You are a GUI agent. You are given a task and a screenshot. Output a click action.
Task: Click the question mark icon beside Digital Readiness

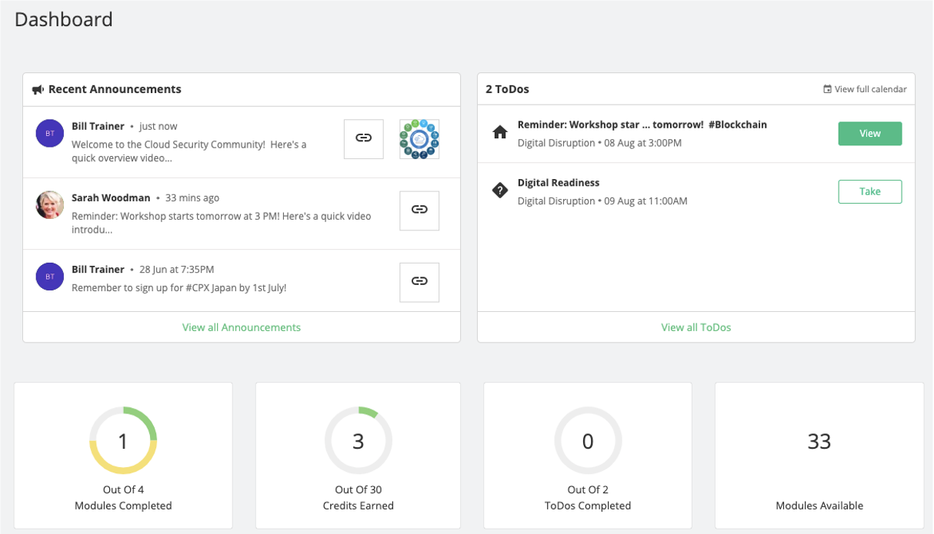pos(500,191)
